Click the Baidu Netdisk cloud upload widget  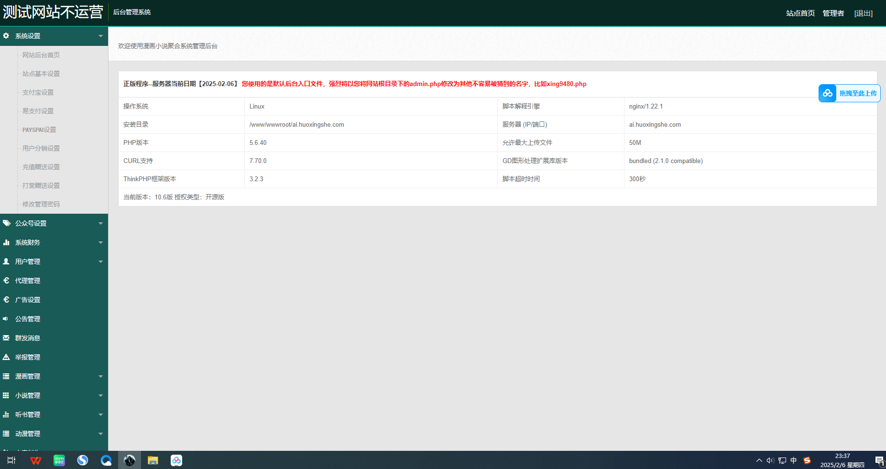click(849, 93)
